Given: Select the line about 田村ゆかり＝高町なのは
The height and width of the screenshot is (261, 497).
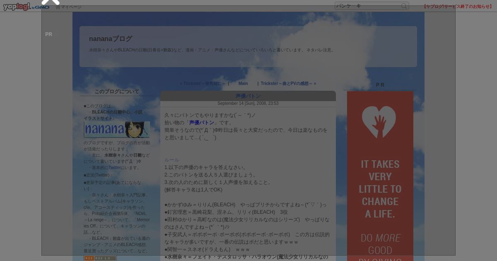Looking at the screenshot, I should [x=247, y=223].
